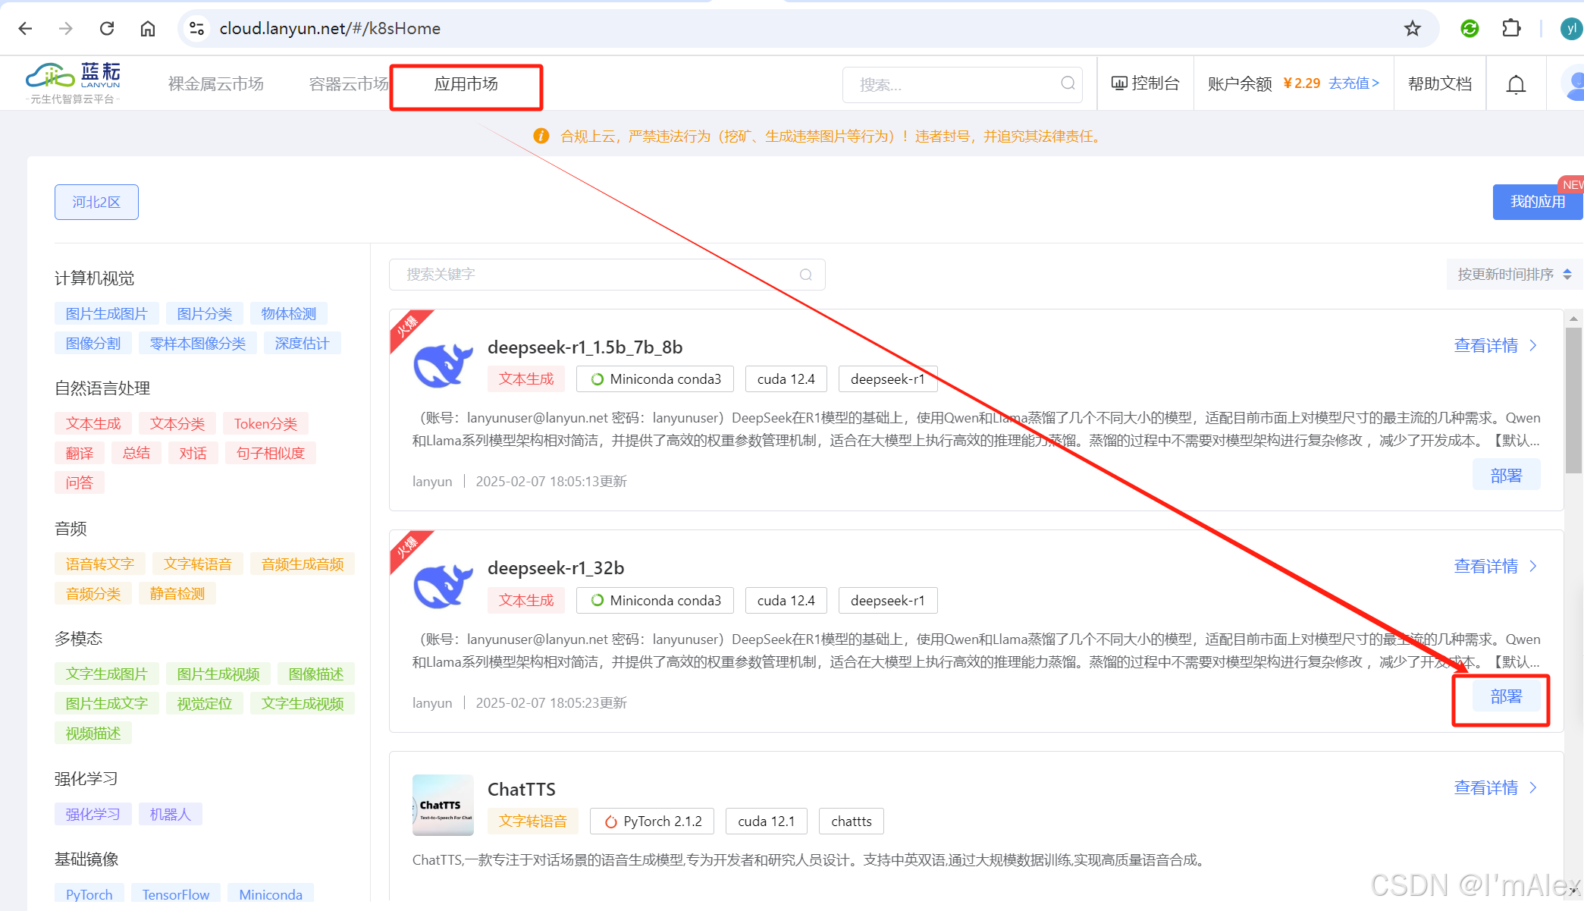Image resolution: width=1584 pixels, height=911 pixels.
Task: Filter by Token分类 tag
Action: click(265, 424)
